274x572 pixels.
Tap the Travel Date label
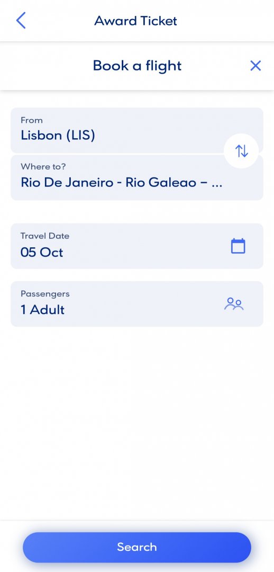[x=45, y=236]
